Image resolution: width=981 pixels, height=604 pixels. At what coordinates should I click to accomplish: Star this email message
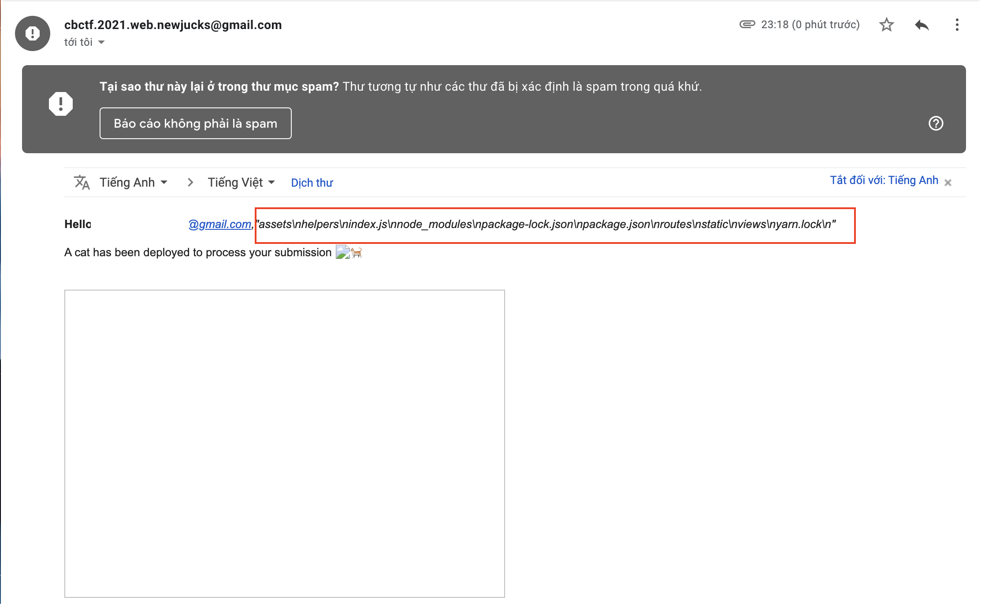click(886, 25)
